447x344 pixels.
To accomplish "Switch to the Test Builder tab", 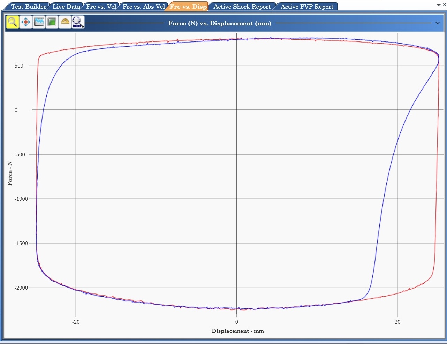I will [x=28, y=7].
